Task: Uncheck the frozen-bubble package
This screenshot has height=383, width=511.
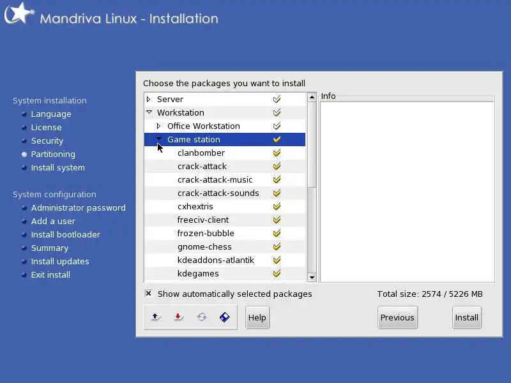Action: tap(277, 233)
